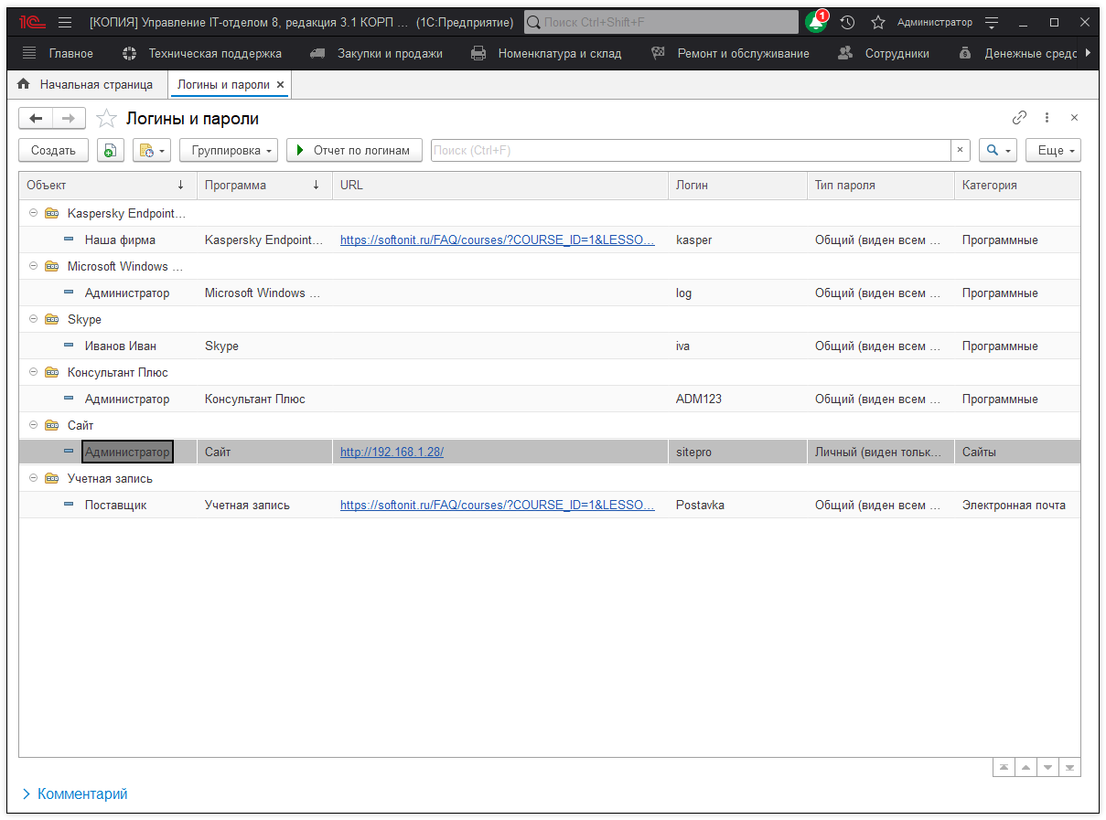This screenshot has width=1106, height=820.
Task: Open the http://192.168.1.28/ link
Action: point(392,452)
